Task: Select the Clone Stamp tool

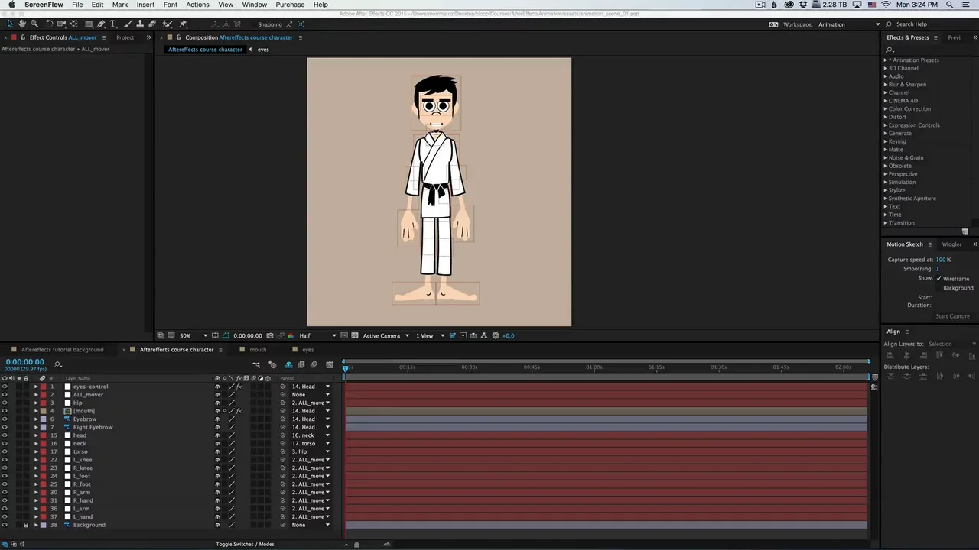Action: (x=140, y=24)
